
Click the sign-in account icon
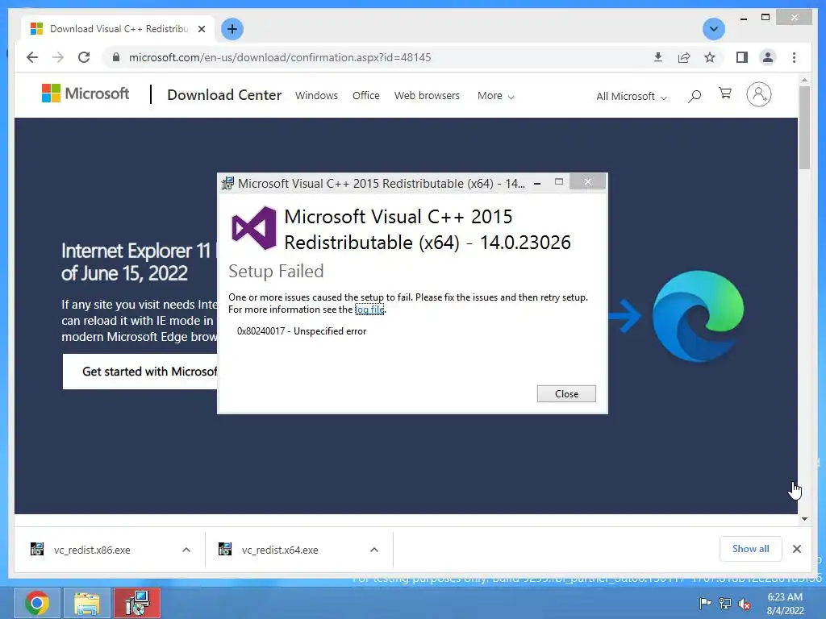point(758,95)
